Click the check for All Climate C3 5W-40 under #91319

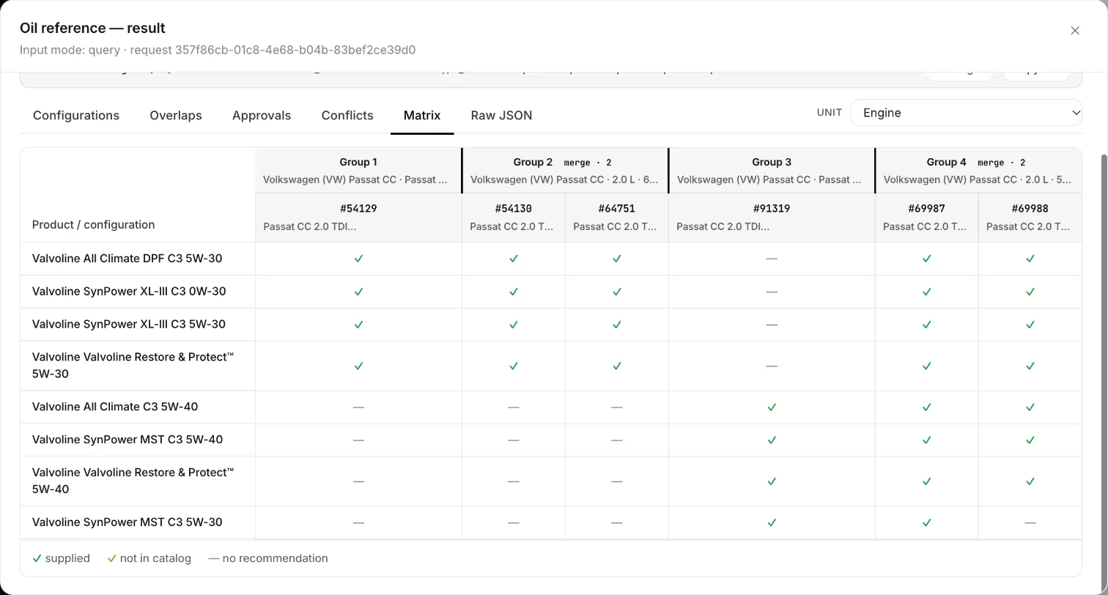click(772, 407)
